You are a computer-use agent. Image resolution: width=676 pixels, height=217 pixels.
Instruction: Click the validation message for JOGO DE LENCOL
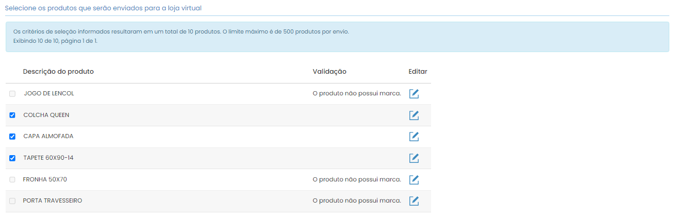357,93
